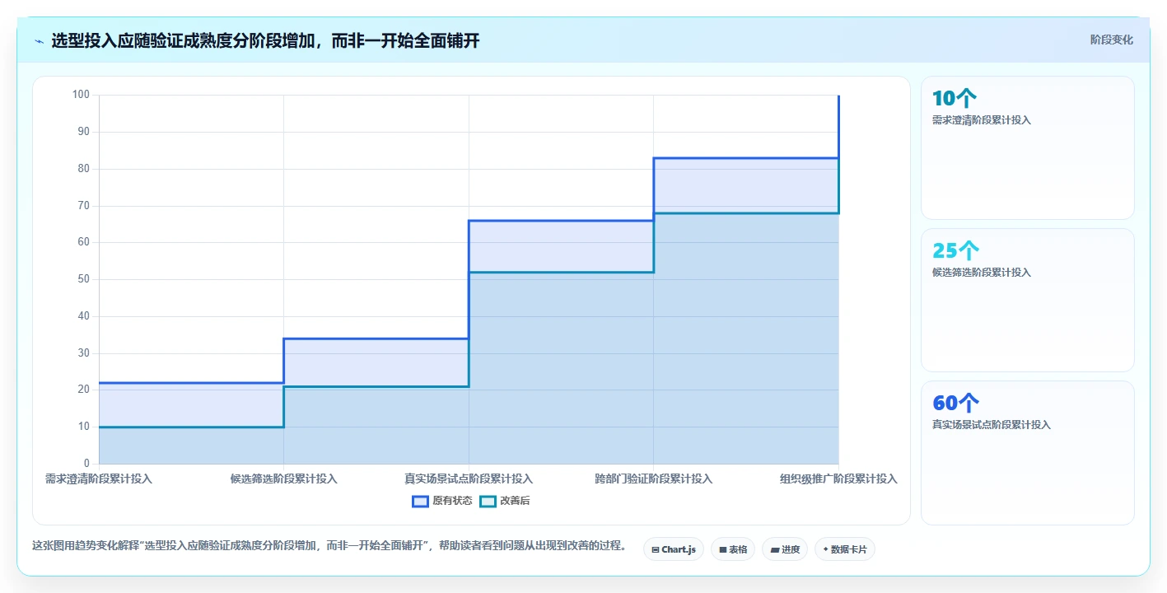Click the teal step line at value 52
1167x593 pixels.
[561, 272]
